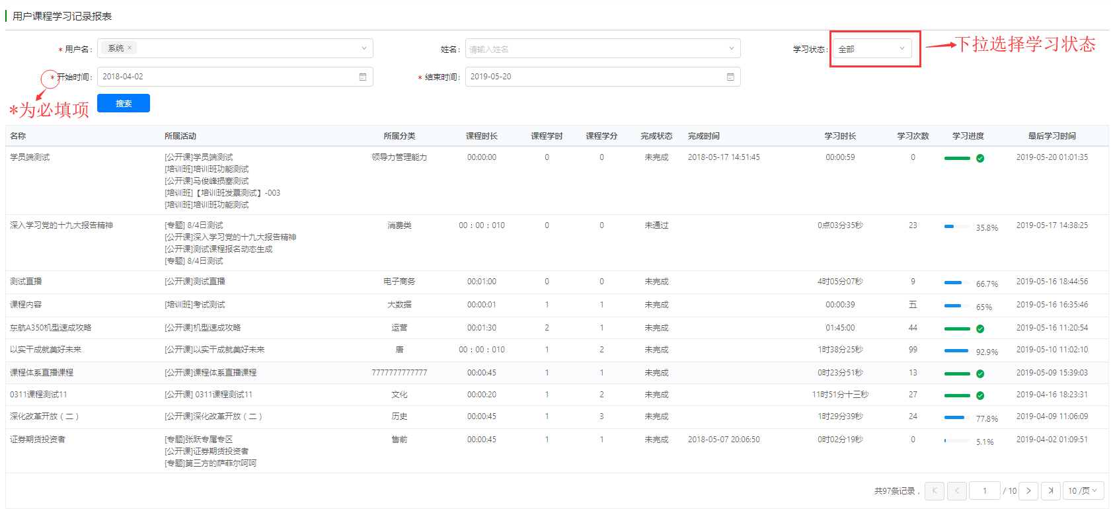Click green complete checkmark in 0311课程测试11 row
The image size is (1111, 509).
pyautogui.click(x=980, y=395)
